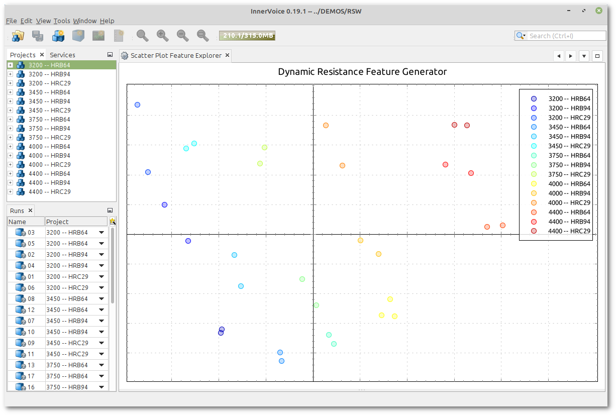
Task: Click the New Project blue cubes toolbar icon
Action: click(x=58, y=36)
